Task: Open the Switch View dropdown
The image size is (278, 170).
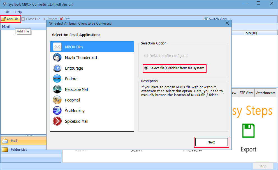Action: tap(217, 19)
